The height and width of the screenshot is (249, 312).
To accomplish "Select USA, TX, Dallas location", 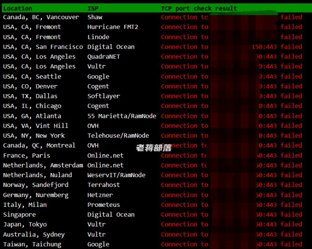I will (30, 96).
